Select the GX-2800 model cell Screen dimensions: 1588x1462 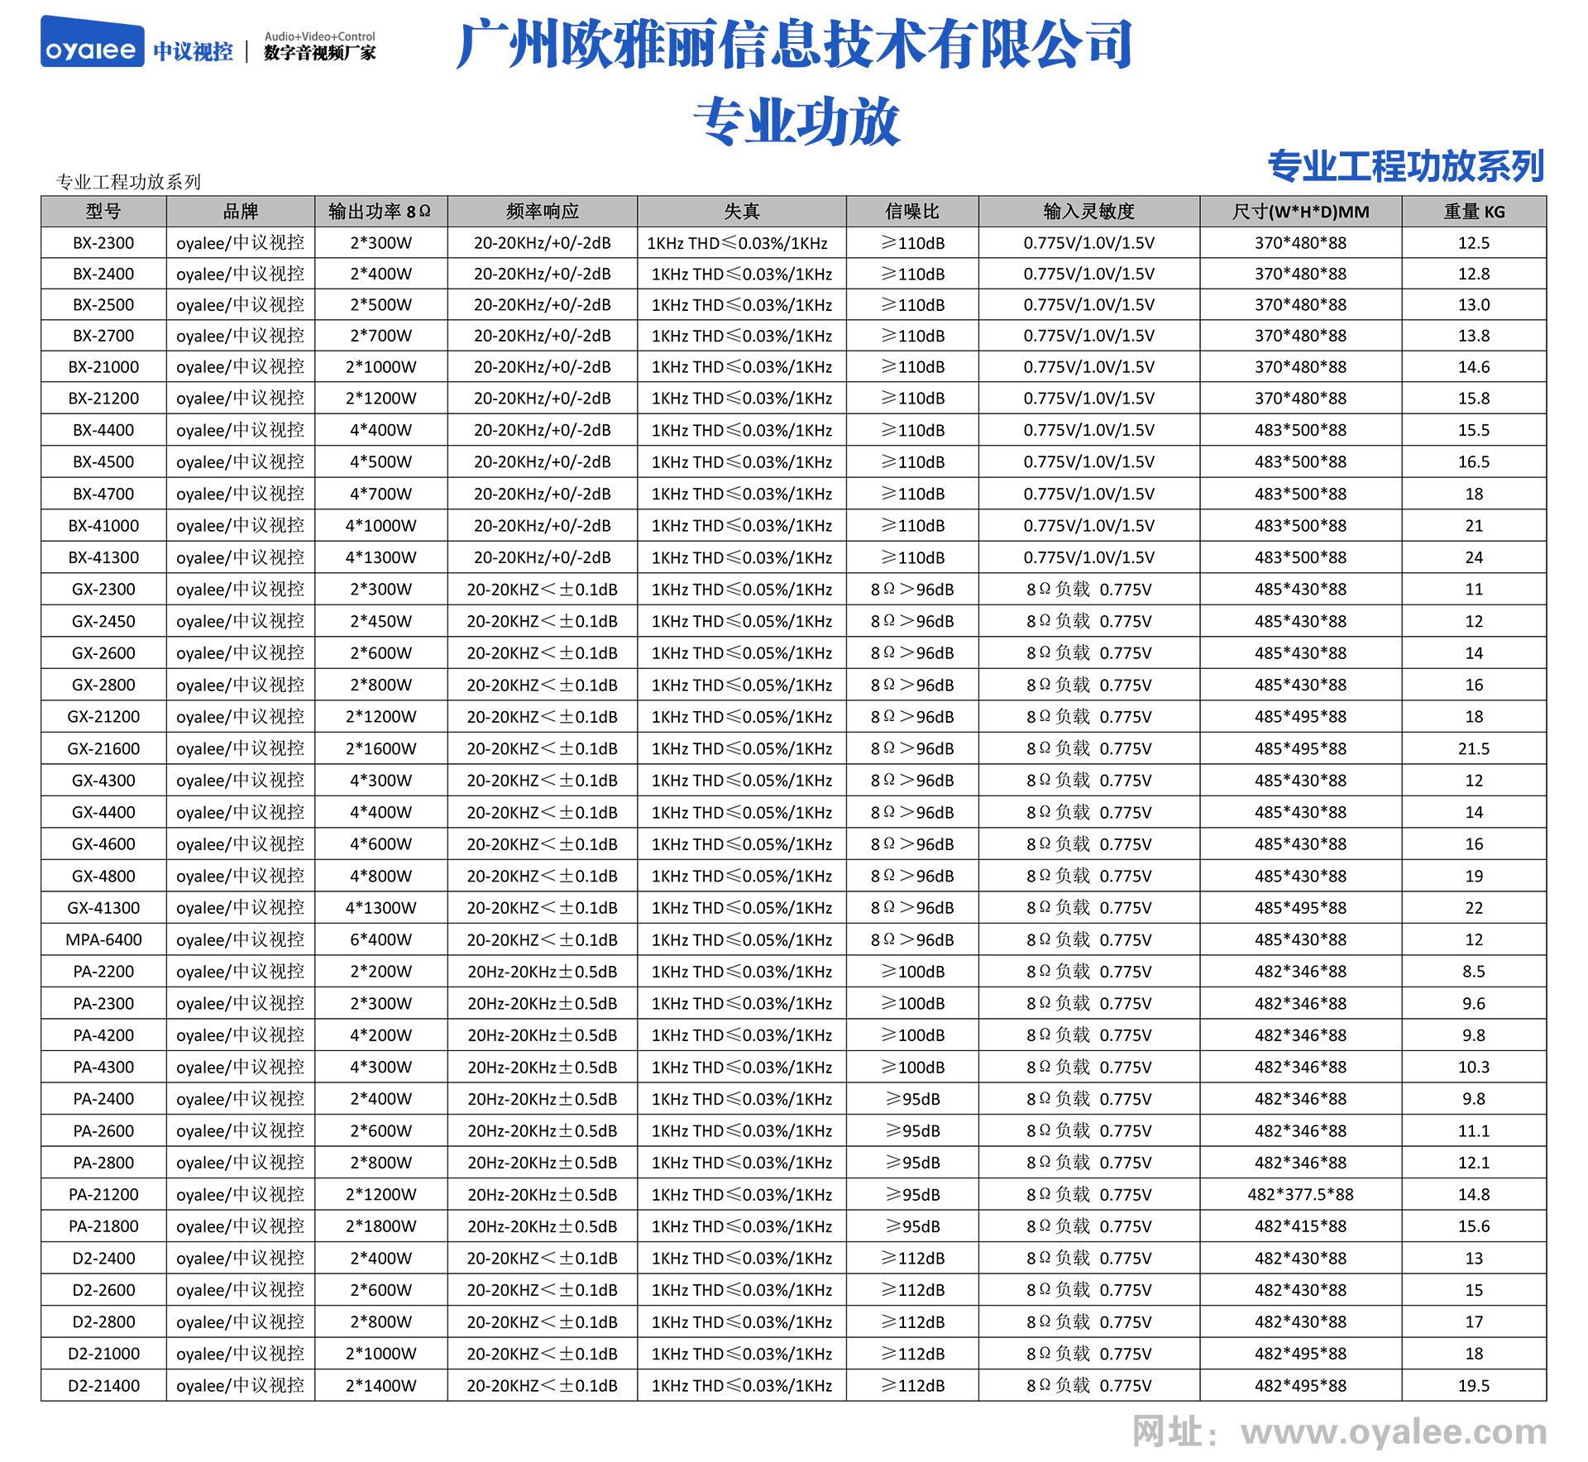103,685
